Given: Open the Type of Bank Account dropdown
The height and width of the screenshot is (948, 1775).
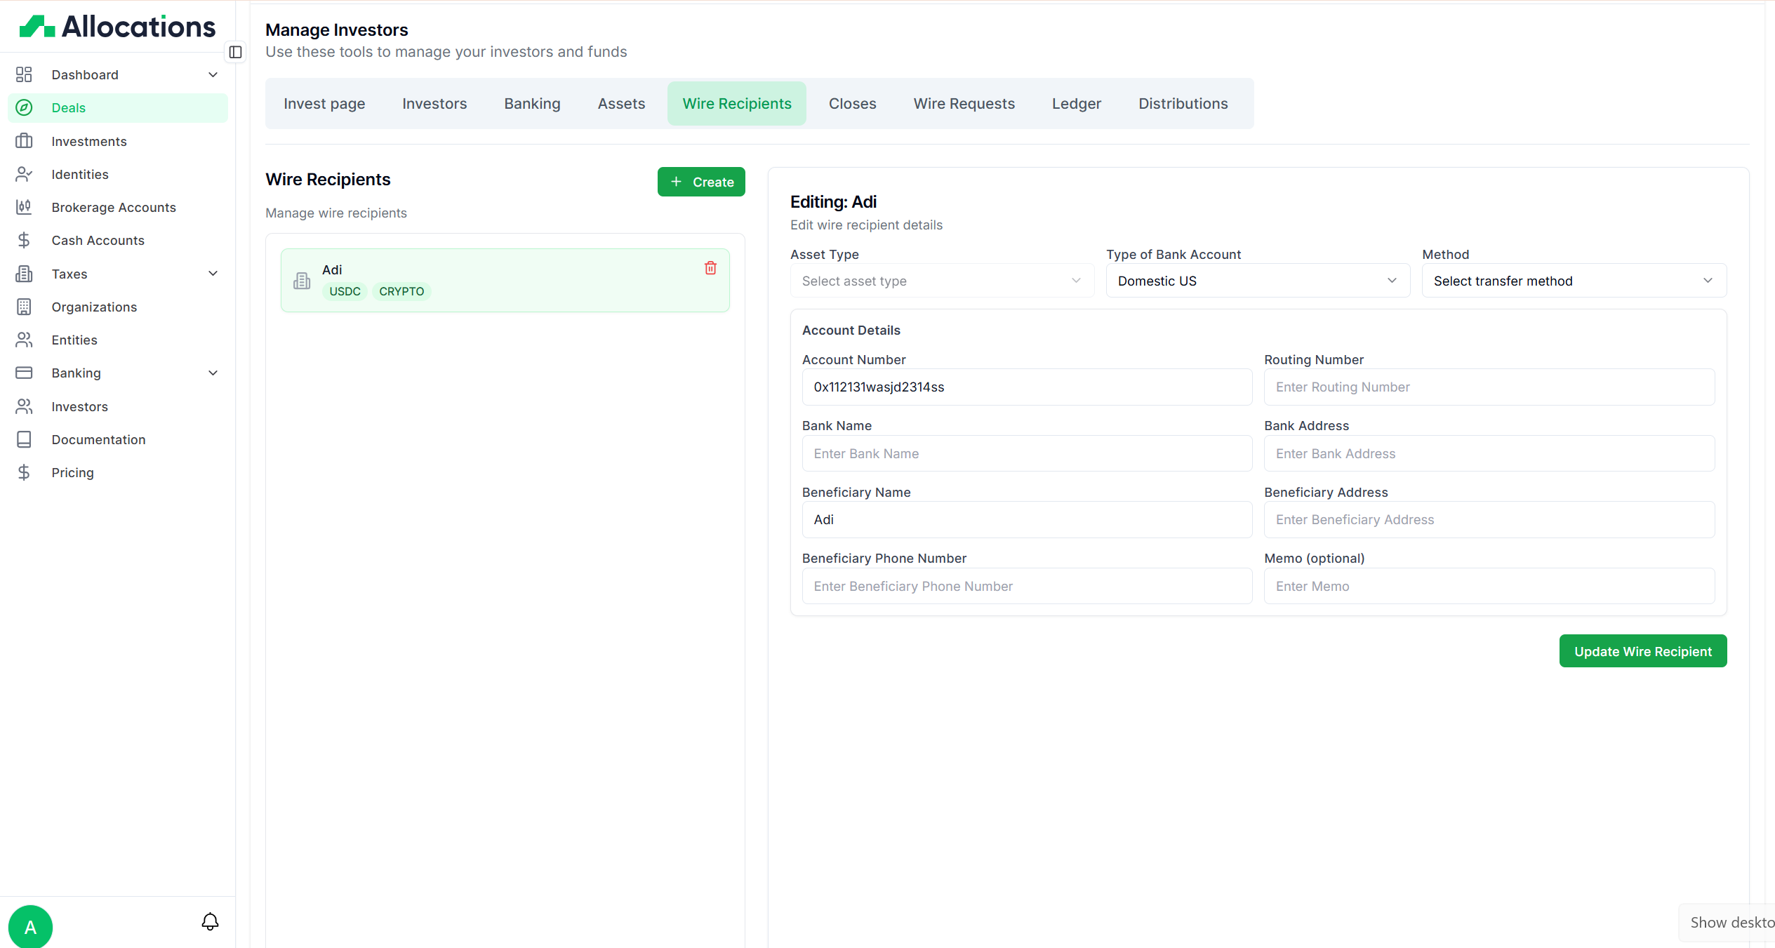Looking at the screenshot, I should tap(1257, 281).
